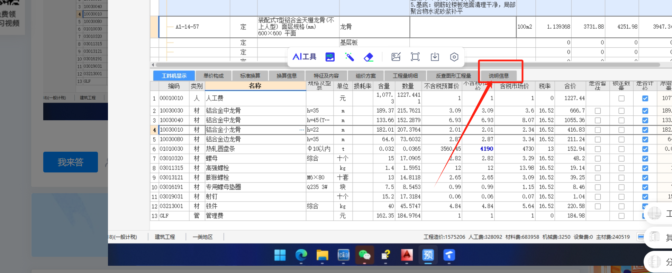The image size is (672, 273).
Task: Check 锁定数量 box in 人工费 row
Action: click(621, 98)
